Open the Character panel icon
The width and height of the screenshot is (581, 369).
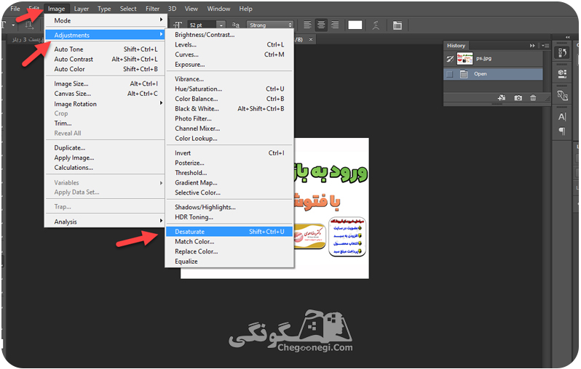tap(562, 117)
